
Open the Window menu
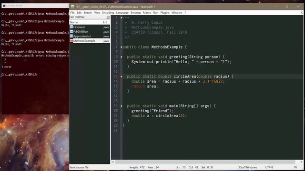pyautogui.click(x=177, y=13)
